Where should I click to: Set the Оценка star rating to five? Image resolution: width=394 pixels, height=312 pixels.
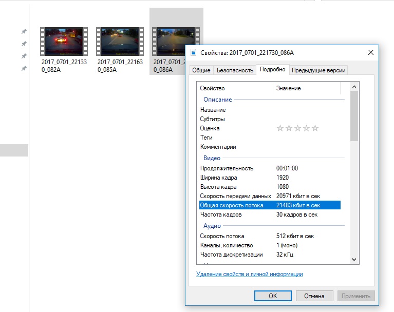(x=315, y=128)
